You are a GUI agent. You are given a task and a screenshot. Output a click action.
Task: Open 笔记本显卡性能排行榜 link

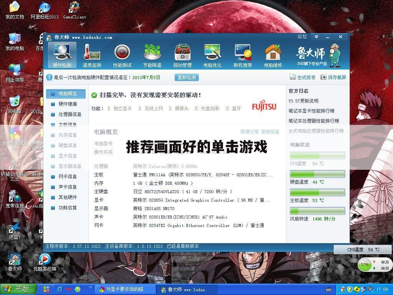click(311, 111)
